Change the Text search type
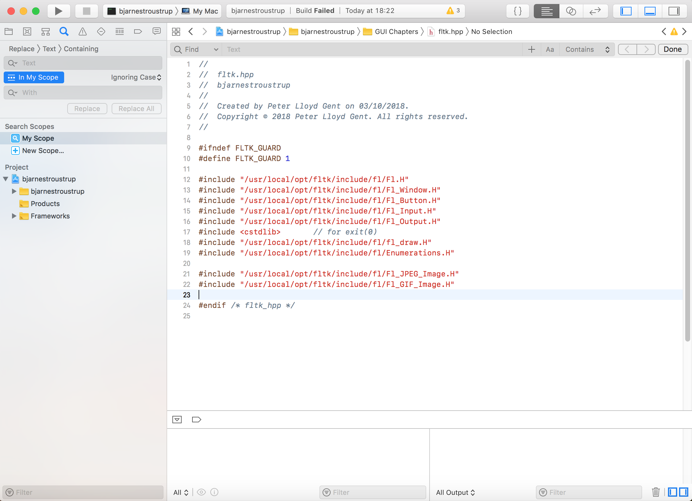This screenshot has height=501, width=692. [49, 49]
